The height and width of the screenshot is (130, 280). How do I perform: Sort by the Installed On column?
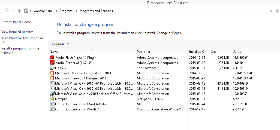click(198, 51)
